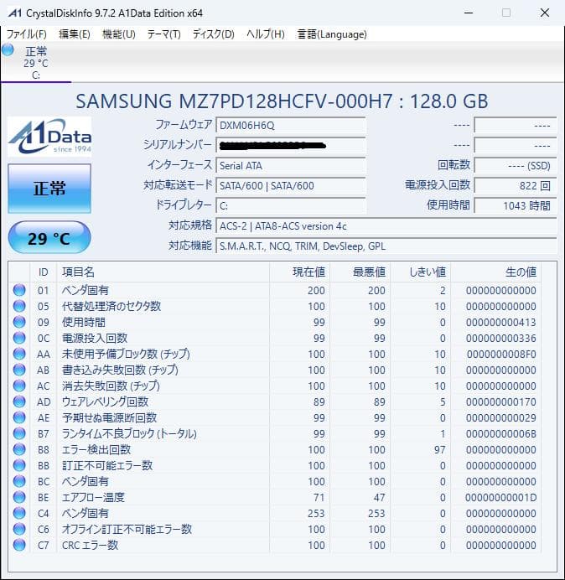Click the 現在値 column header

click(300, 272)
